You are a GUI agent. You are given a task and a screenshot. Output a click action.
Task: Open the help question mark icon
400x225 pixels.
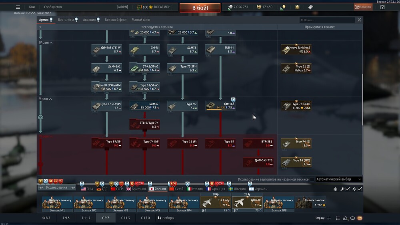[x=382, y=7]
